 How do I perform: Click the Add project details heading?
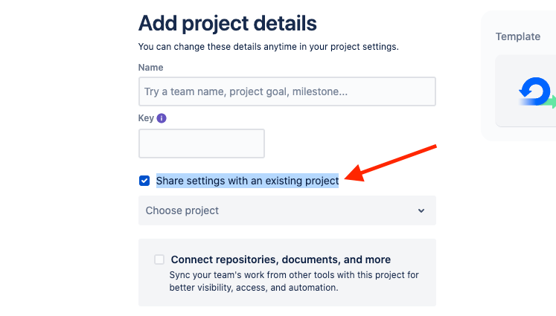point(227,23)
